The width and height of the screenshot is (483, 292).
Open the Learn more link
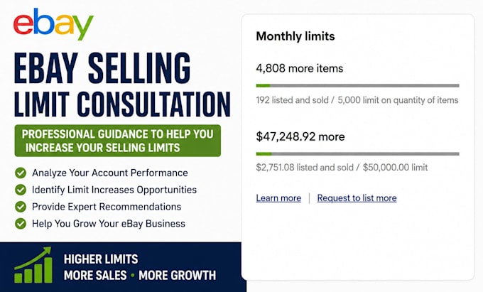point(278,198)
